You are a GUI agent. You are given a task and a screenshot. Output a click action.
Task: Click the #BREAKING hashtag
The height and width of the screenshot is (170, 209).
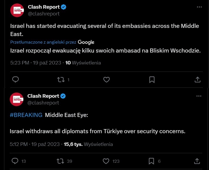[26, 115]
